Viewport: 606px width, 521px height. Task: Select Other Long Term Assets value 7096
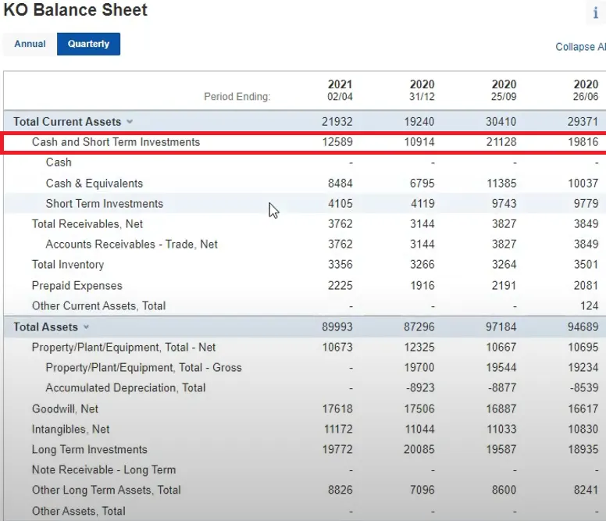[x=422, y=490]
